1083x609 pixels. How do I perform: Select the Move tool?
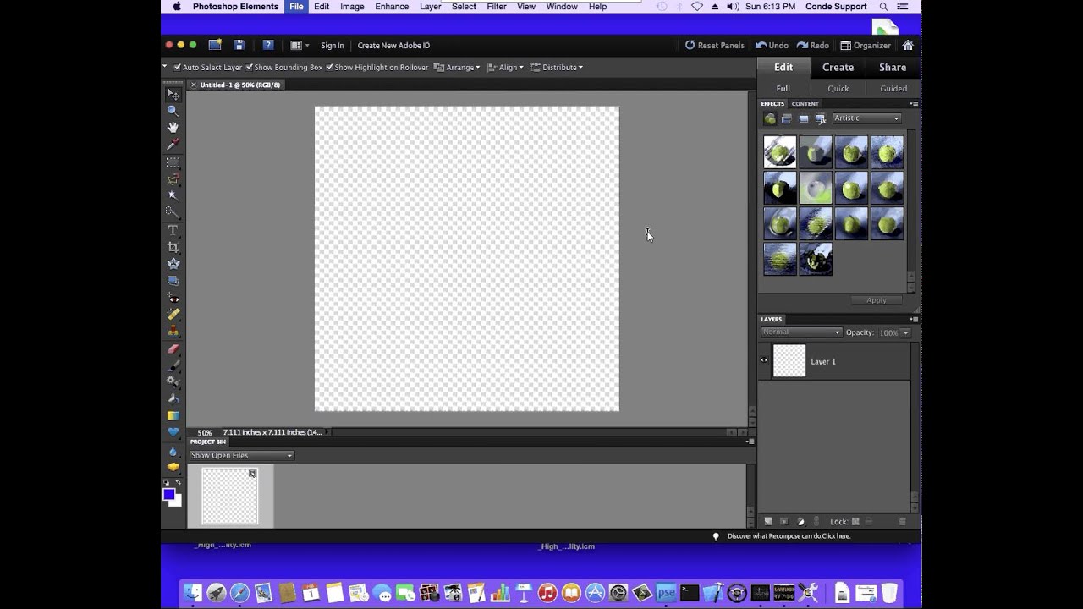tap(173, 94)
